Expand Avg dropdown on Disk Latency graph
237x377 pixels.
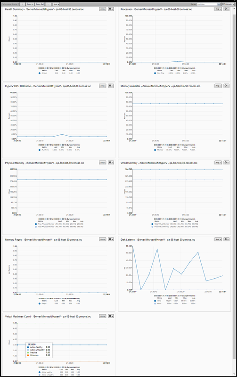click(x=218, y=239)
